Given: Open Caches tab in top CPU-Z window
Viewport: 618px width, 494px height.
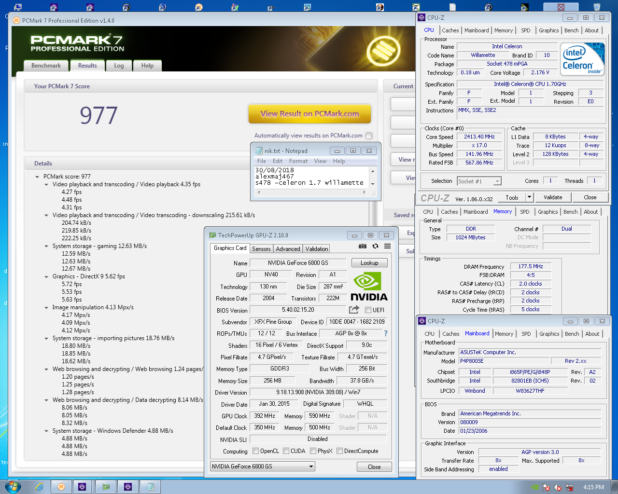Looking at the screenshot, I should (450, 30).
